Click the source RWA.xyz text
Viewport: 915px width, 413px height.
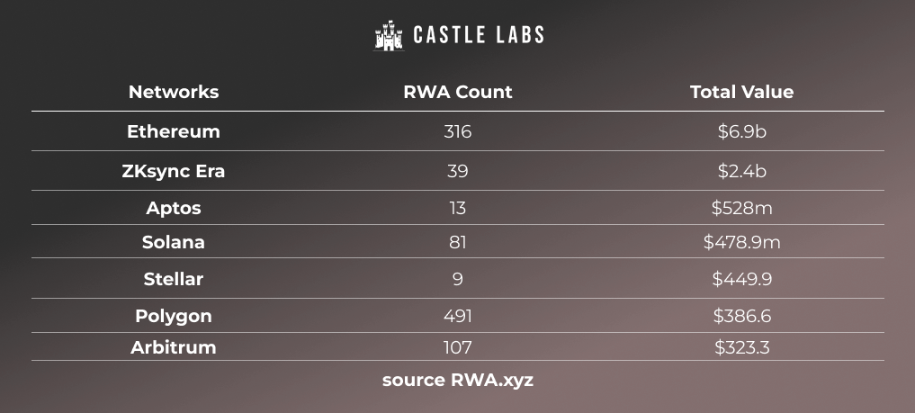pyautogui.click(x=457, y=381)
